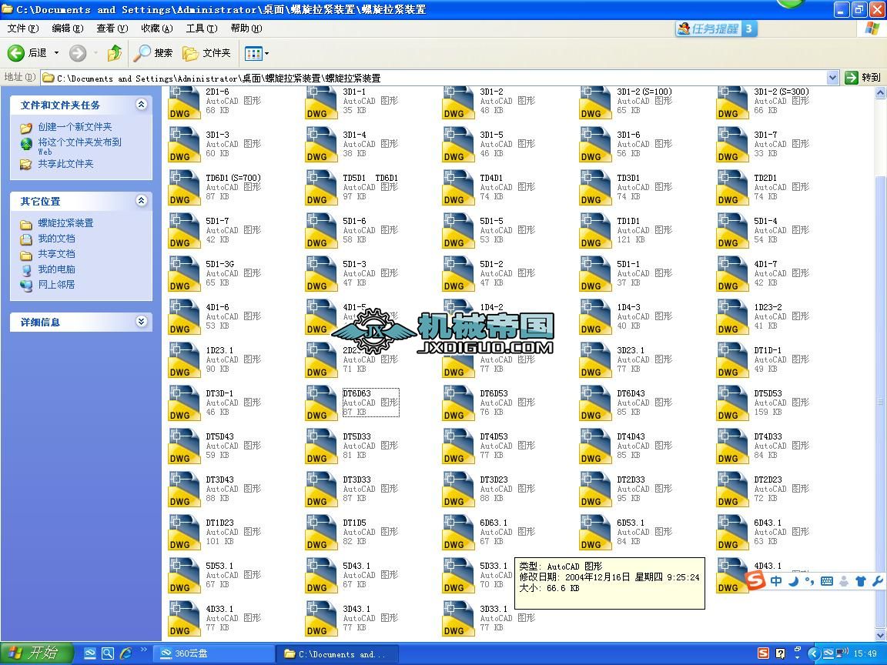The height and width of the screenshot is (665, 887).
Task: Open the Sogou soft keyboard icon
Action: coord(826,580)
